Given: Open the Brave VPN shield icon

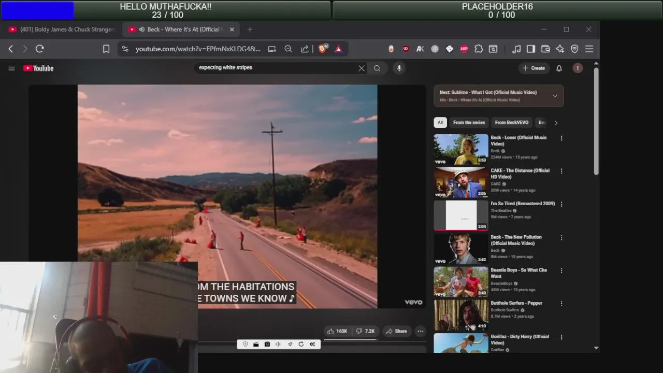Looking at the screenshot, I should point(574,49).
